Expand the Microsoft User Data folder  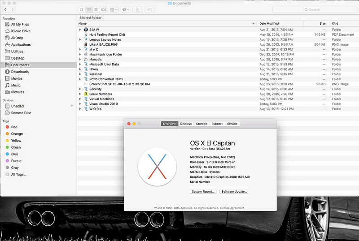point(80,64)
